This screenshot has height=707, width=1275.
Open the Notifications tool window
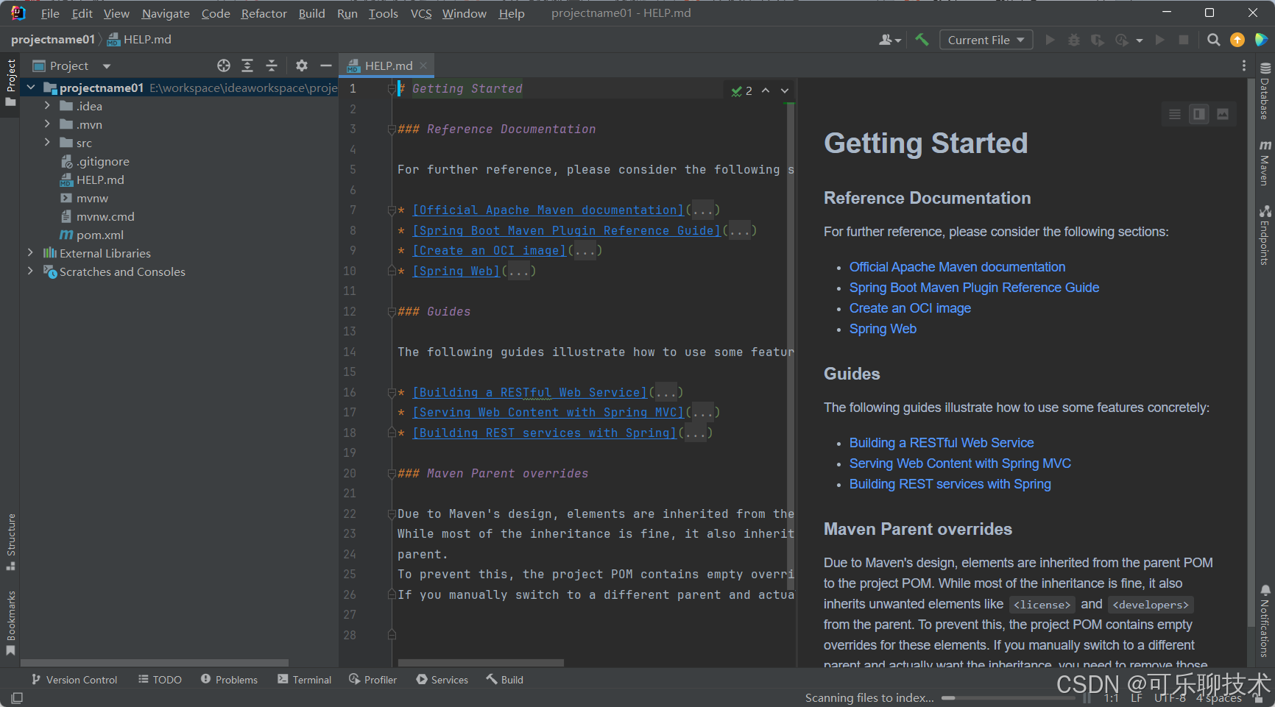[x=1265, y=621]
